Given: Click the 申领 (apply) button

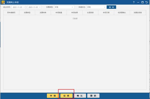Looking at the screenshot, I should (53, 96).
